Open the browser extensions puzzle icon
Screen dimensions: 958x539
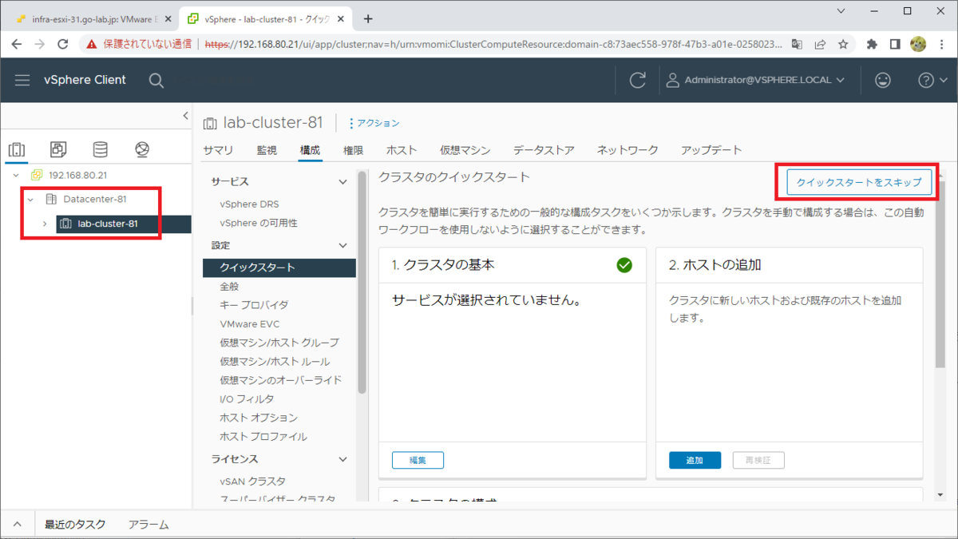pos(872,45)
